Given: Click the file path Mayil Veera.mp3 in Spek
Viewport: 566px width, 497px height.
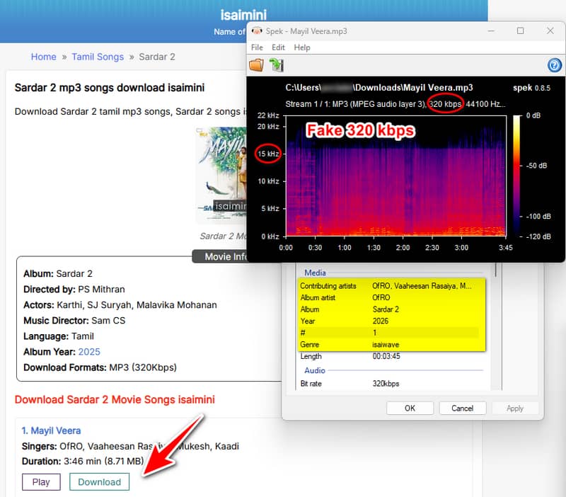Looking at the screenshot, I should [x=379, y=88].
